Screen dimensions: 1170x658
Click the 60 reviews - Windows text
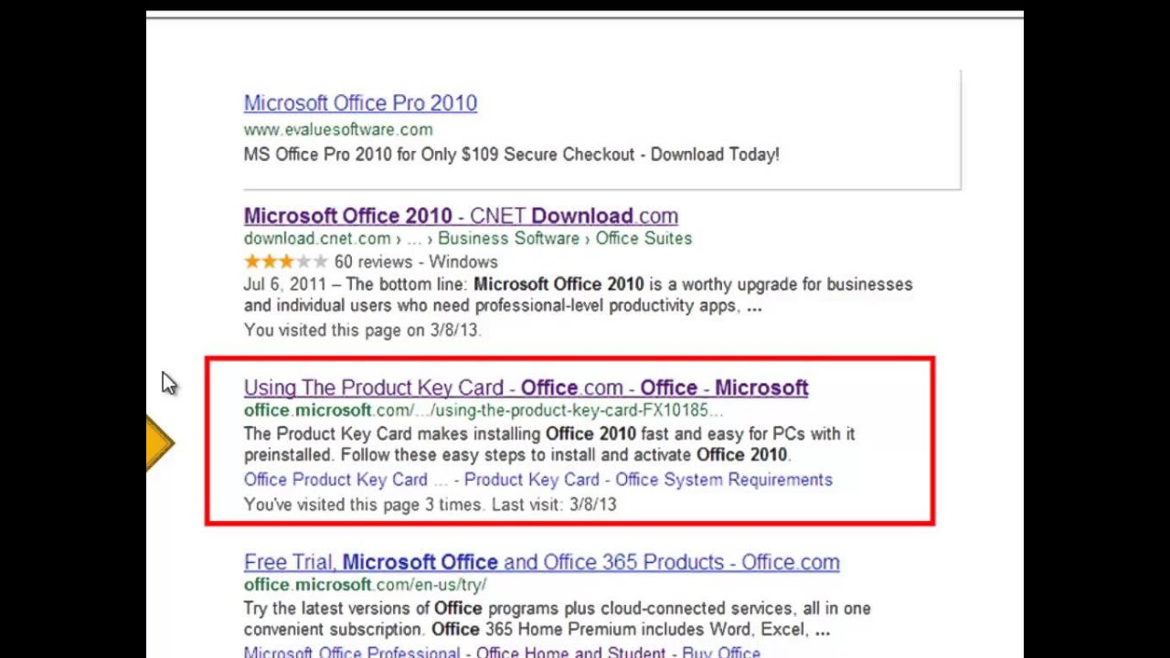point(416,262)
